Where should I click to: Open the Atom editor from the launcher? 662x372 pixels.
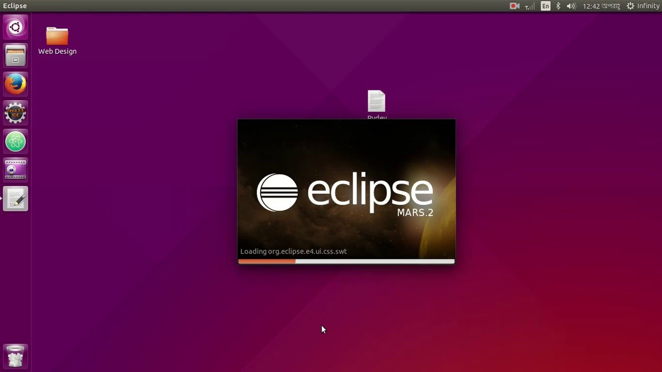[16, 141]
